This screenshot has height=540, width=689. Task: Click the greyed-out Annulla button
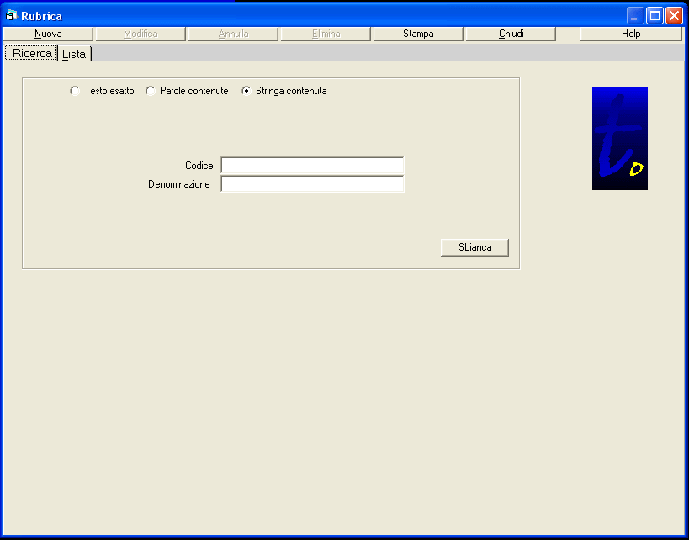click(233, 34)
